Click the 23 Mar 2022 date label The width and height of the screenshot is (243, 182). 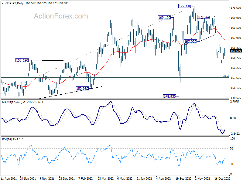pos(106,179)
